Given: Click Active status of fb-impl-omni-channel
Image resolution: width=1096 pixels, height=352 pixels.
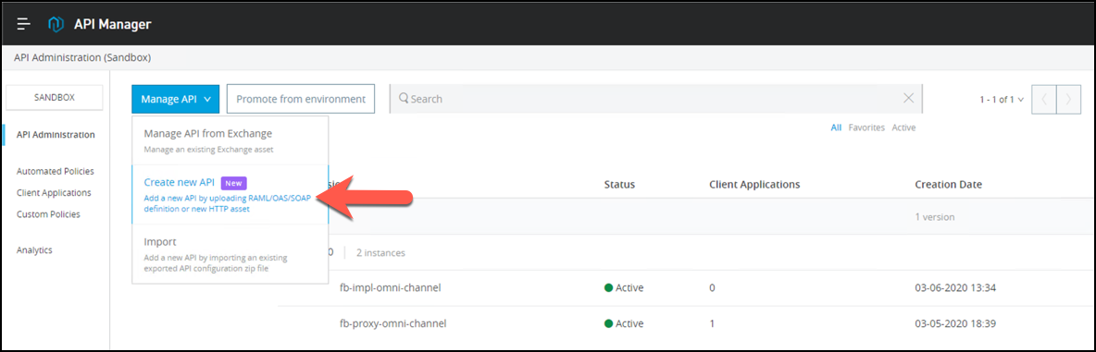Looking at the screenshot, I should tap(624, 287).
